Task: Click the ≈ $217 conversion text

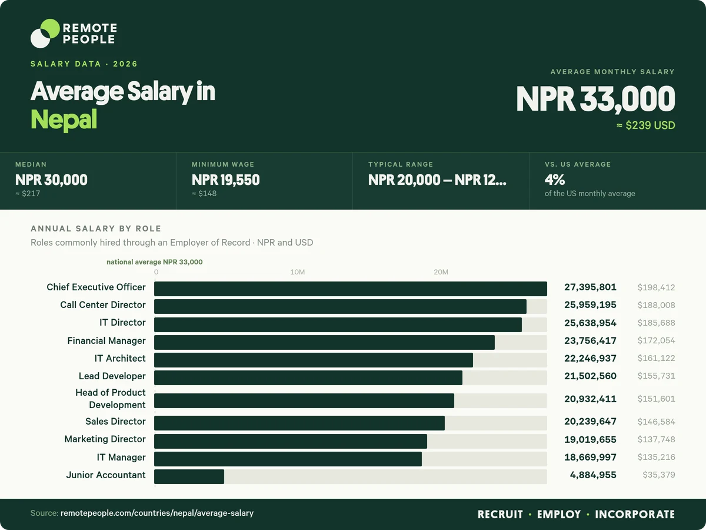Action: [x=28, y=193]
